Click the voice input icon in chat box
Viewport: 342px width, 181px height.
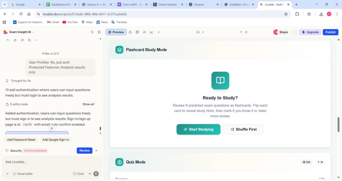click(90, 174)
